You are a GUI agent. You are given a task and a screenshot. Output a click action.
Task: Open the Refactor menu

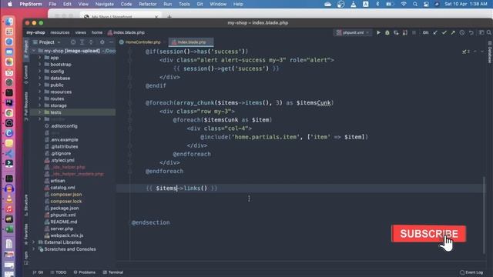[147, 4]
